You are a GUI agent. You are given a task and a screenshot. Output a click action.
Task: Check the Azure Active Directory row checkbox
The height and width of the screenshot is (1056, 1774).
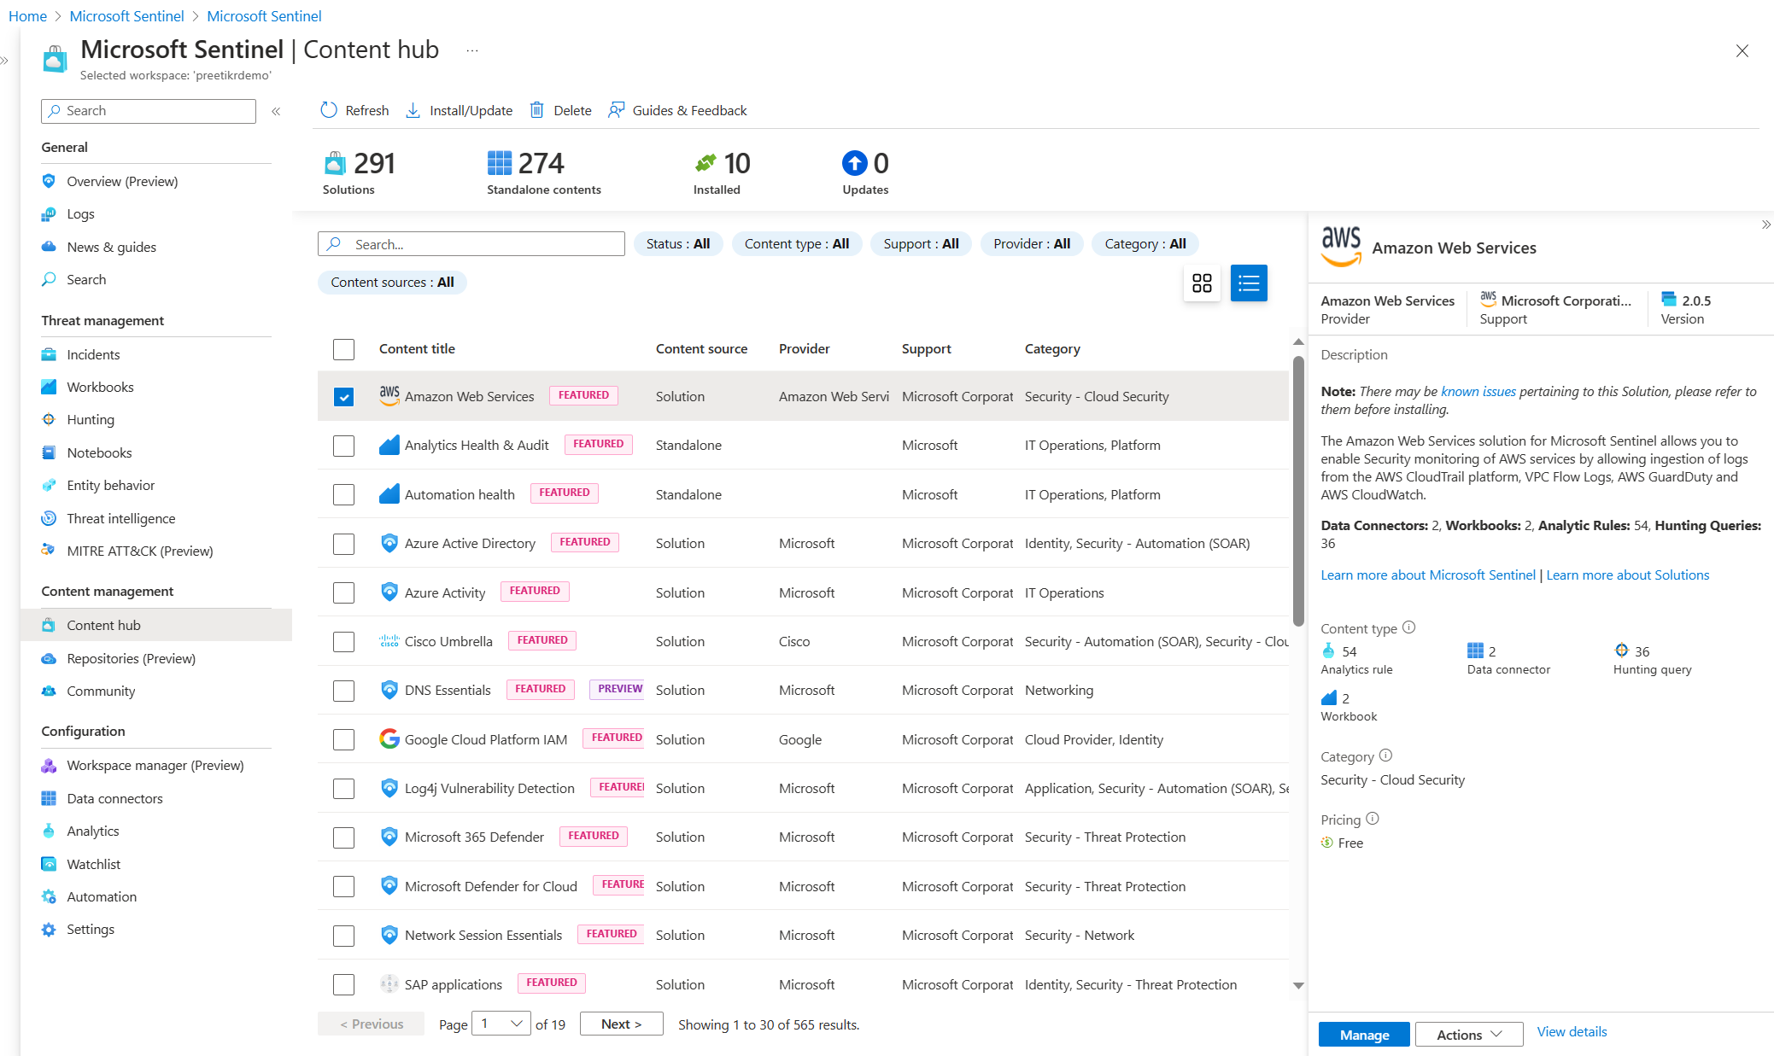[x=343, y=544]
